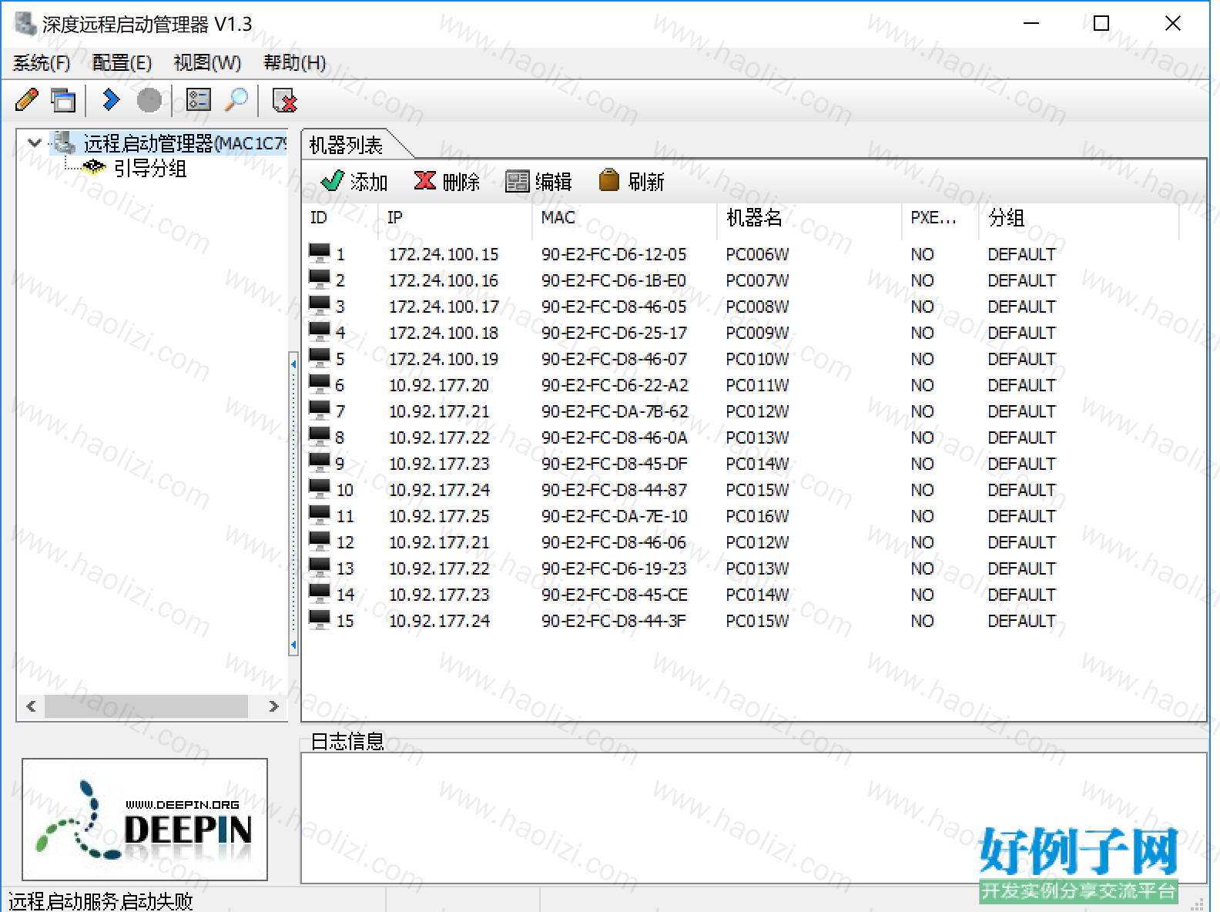Click computer icon of row ID 6
Viewport: 1220px width, 912px height.
pyautogui.click(x=320, y=384)
